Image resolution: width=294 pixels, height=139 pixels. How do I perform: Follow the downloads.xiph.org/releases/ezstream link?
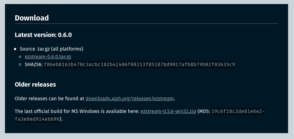tap(130, 99)
